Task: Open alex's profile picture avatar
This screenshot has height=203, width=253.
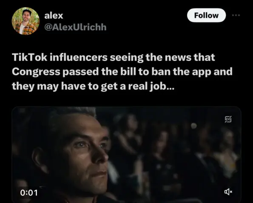Action: (x=26, y=21)
